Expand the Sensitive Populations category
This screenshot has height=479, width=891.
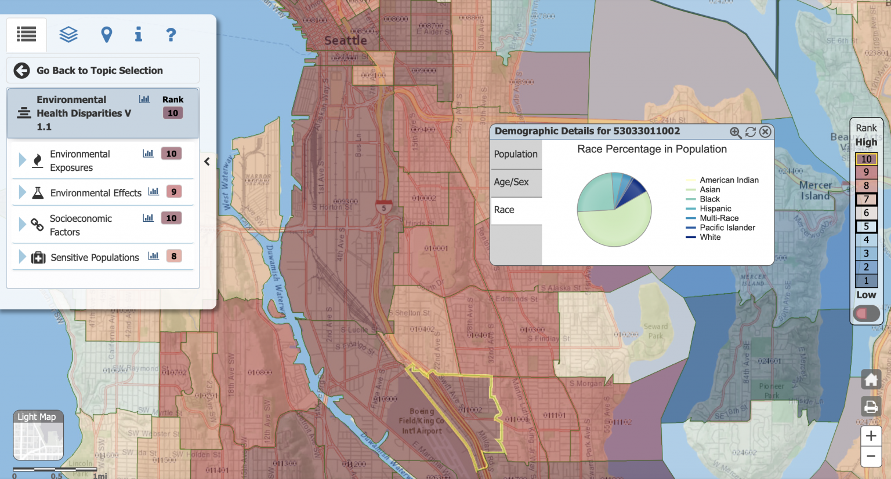point(22,257)
